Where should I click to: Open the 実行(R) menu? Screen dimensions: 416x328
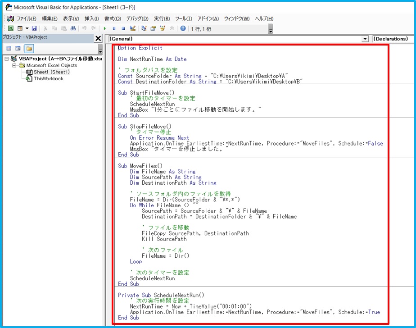[x=162, y=18]
